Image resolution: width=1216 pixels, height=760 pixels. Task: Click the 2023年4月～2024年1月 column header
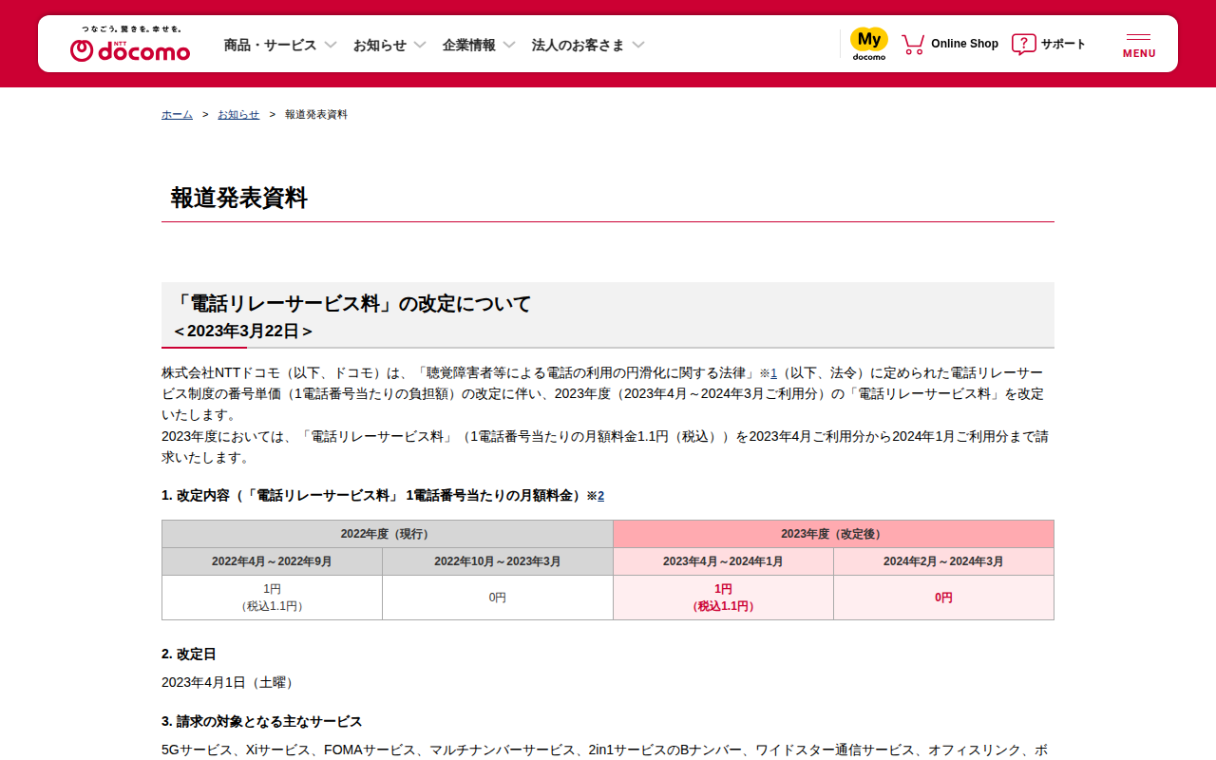(723, 561)
